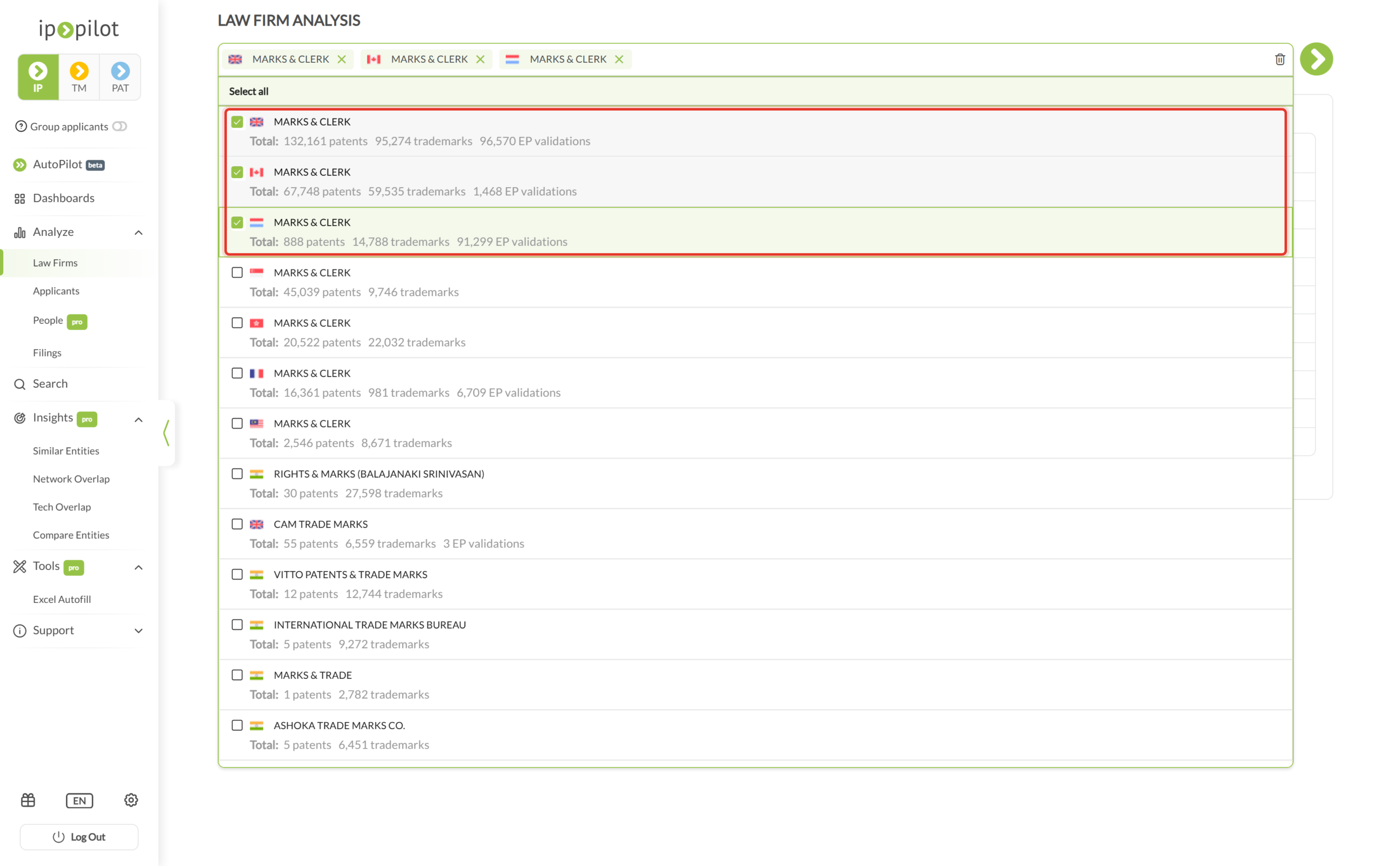Screen dimensions: 1386x866
Task: Click Select all in results list
Action: click(249, 91)
